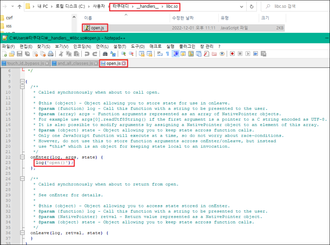The image size is (330, 245).
Task: Open Replace dialog icon
Action: point(113,54)
